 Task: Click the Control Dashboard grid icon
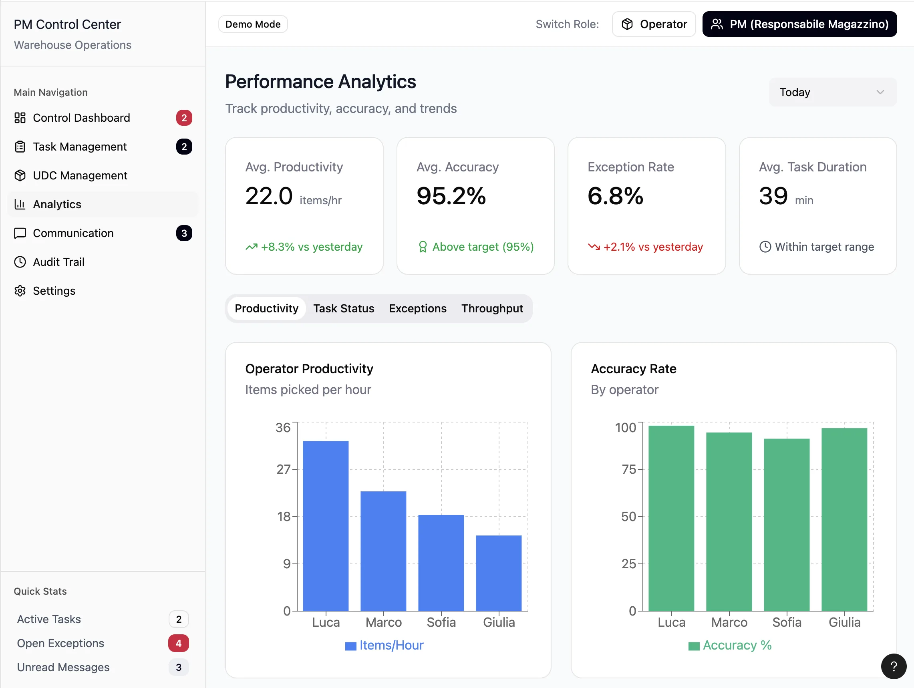20,118
